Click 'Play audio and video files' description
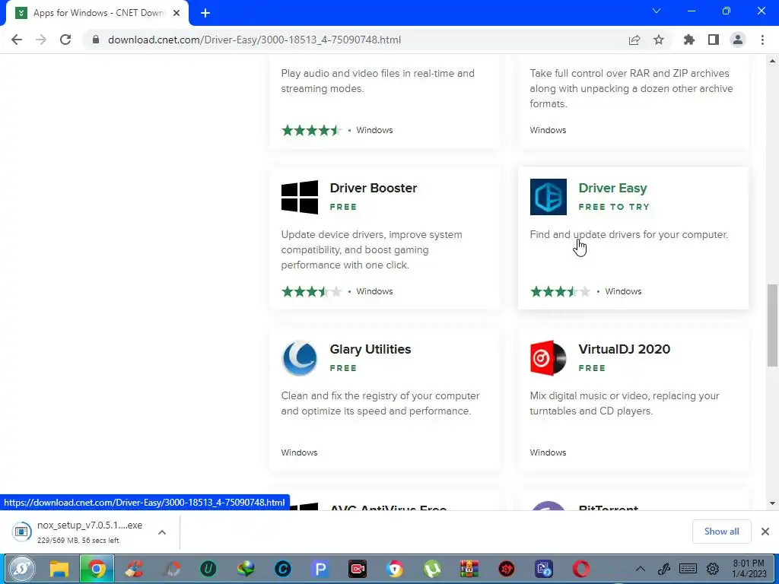Image resolution: width=779 pixels, height=584 pixels. coord(377,81)
